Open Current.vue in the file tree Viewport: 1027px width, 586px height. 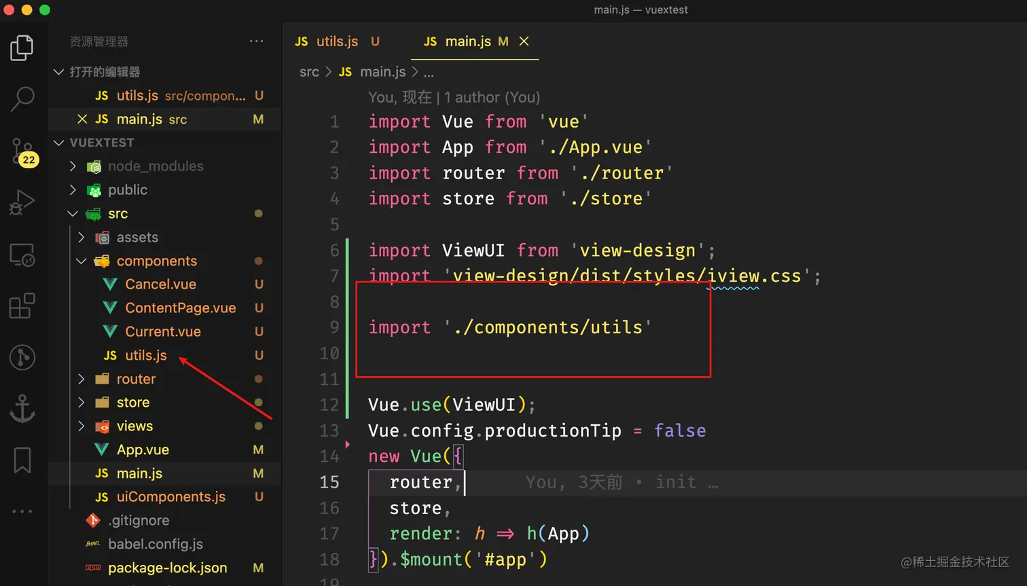[x=164, y=332]
